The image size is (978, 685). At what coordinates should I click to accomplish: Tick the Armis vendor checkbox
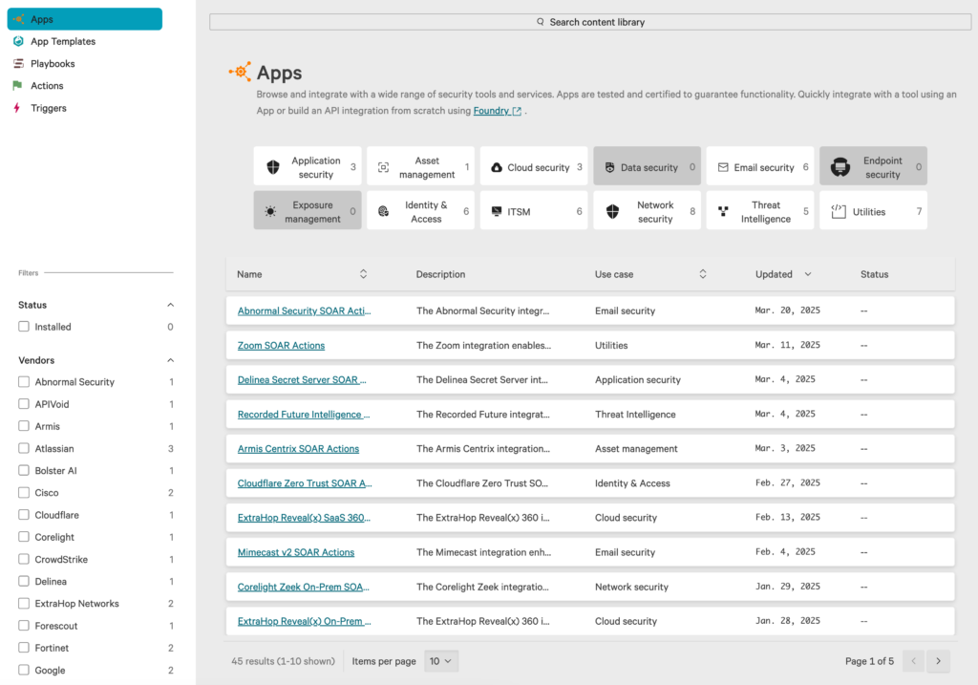click(x=24, y=426)
